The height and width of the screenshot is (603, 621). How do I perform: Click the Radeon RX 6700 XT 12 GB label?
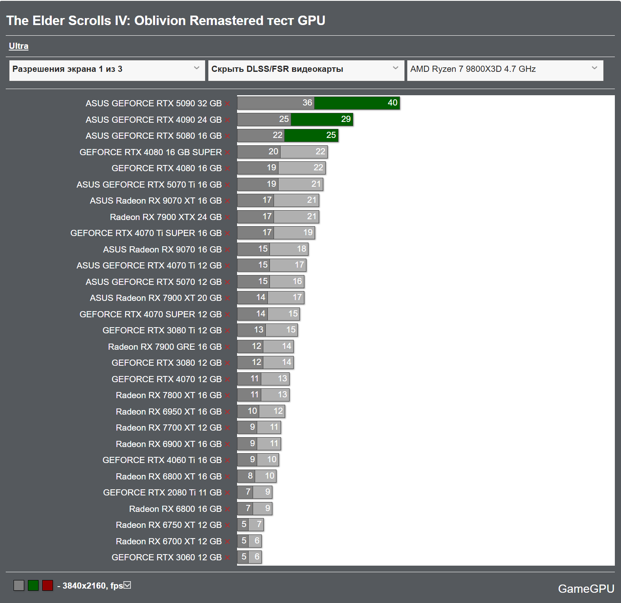(x=169, y=541)
